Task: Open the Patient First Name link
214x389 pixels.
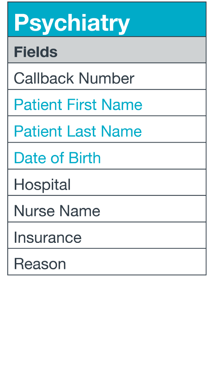Action: click(78, 105)
